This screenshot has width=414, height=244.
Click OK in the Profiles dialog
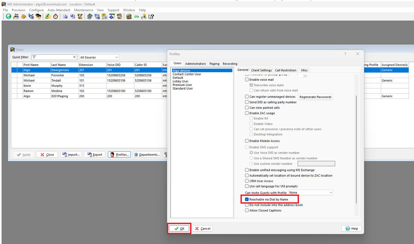(179, 228)
